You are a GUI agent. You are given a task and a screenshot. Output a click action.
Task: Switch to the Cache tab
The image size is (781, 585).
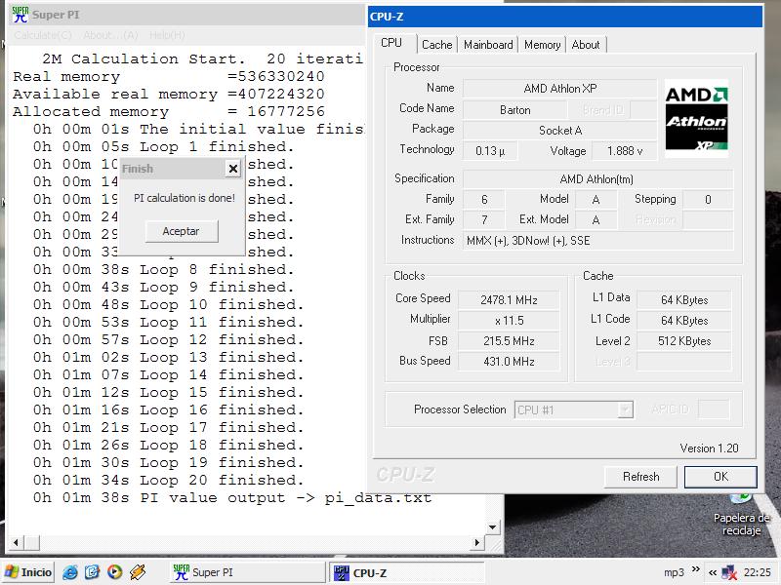[x=436, y=45]
